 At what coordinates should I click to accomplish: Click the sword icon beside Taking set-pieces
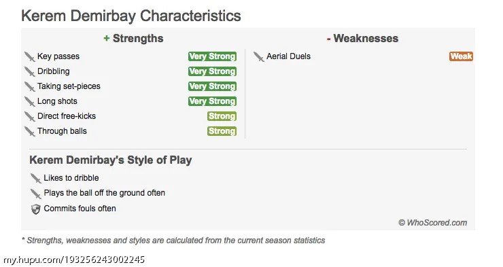pyautogui.click(x=29, y=86)
